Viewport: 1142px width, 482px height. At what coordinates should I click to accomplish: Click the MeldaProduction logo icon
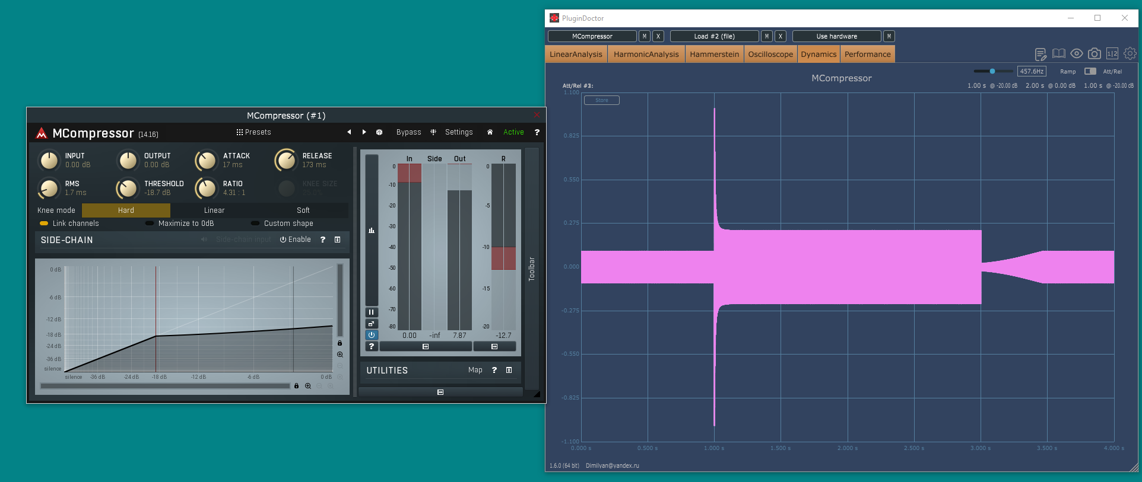[42, 133]
